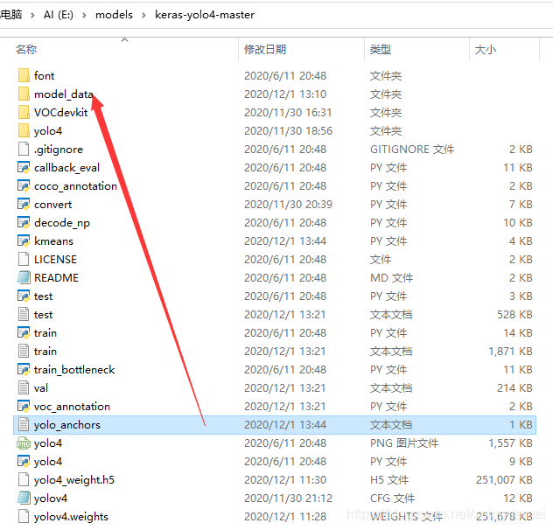Viewport: 553px width, 530px height.
Task: Click the H5 文件 type cell
Action: click(389, 479)
